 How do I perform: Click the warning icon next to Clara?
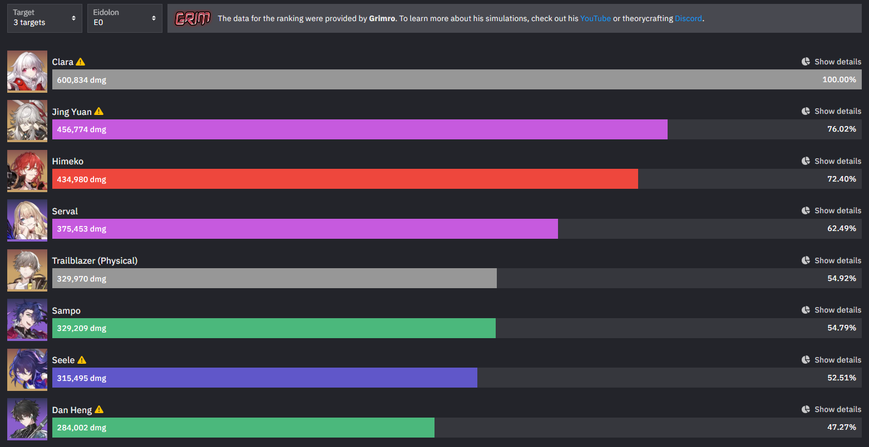click(x=81, y=62)
